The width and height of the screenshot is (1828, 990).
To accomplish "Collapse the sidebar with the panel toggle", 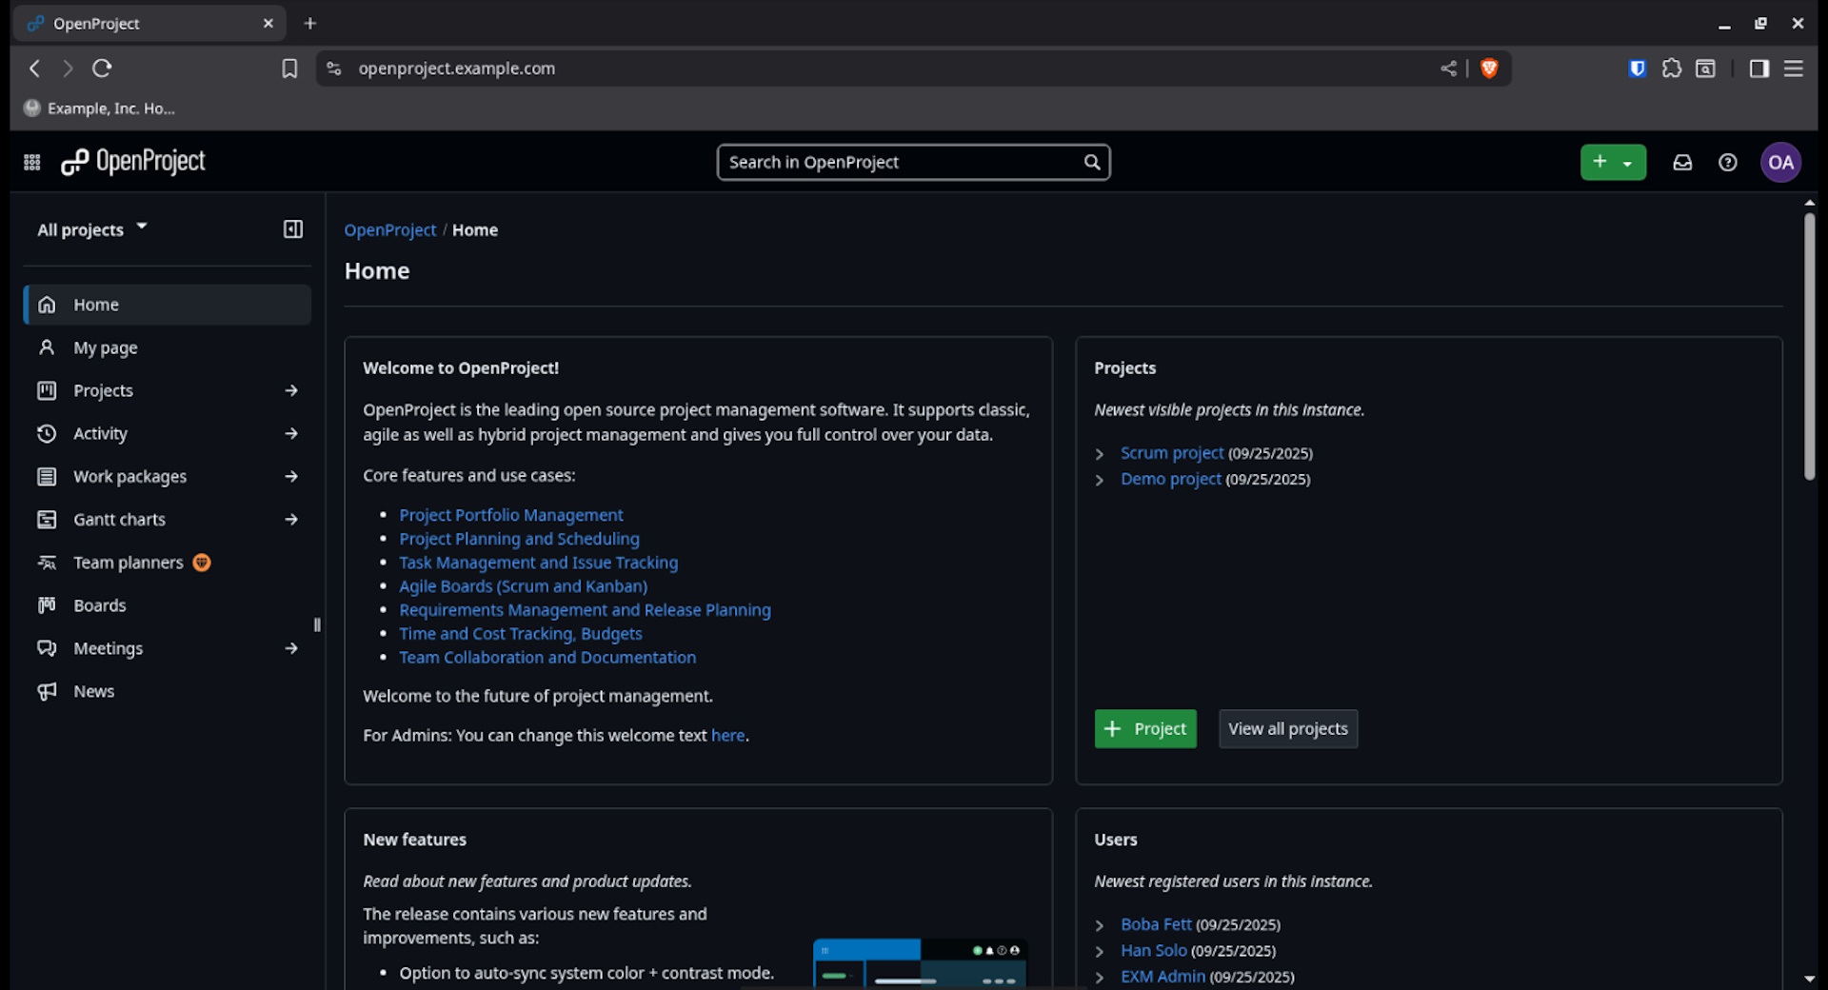I will [x=292, y=228].
